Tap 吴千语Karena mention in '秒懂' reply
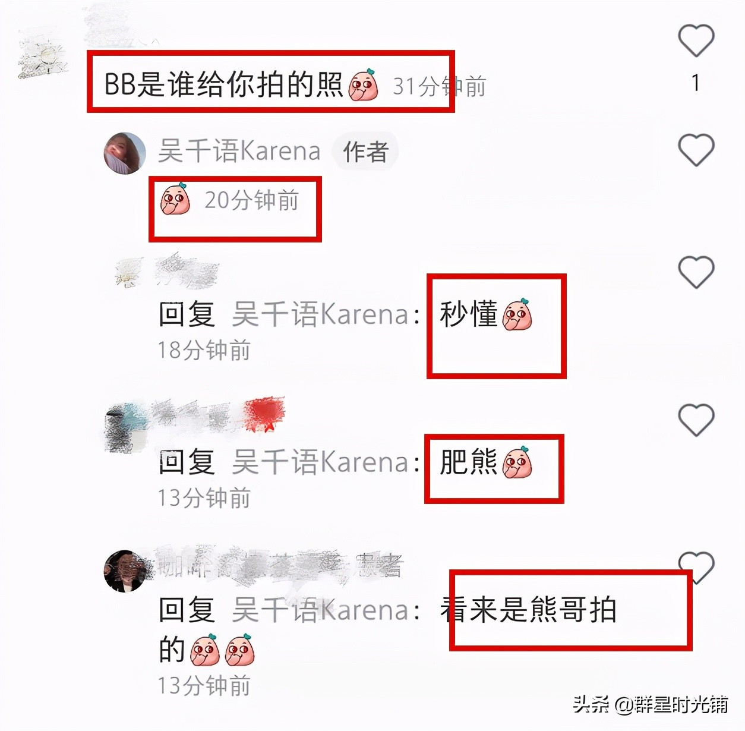 point(320,314)
